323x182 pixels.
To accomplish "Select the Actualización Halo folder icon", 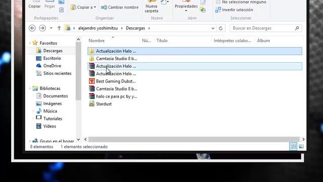I will (x=92, y=51).
